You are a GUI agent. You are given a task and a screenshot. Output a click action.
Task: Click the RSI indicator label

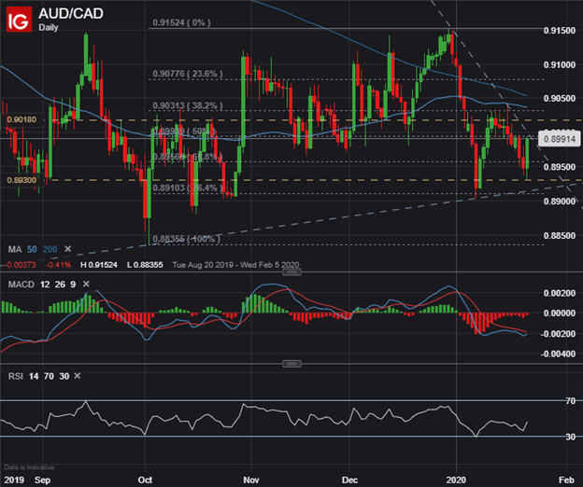point(16,376)
